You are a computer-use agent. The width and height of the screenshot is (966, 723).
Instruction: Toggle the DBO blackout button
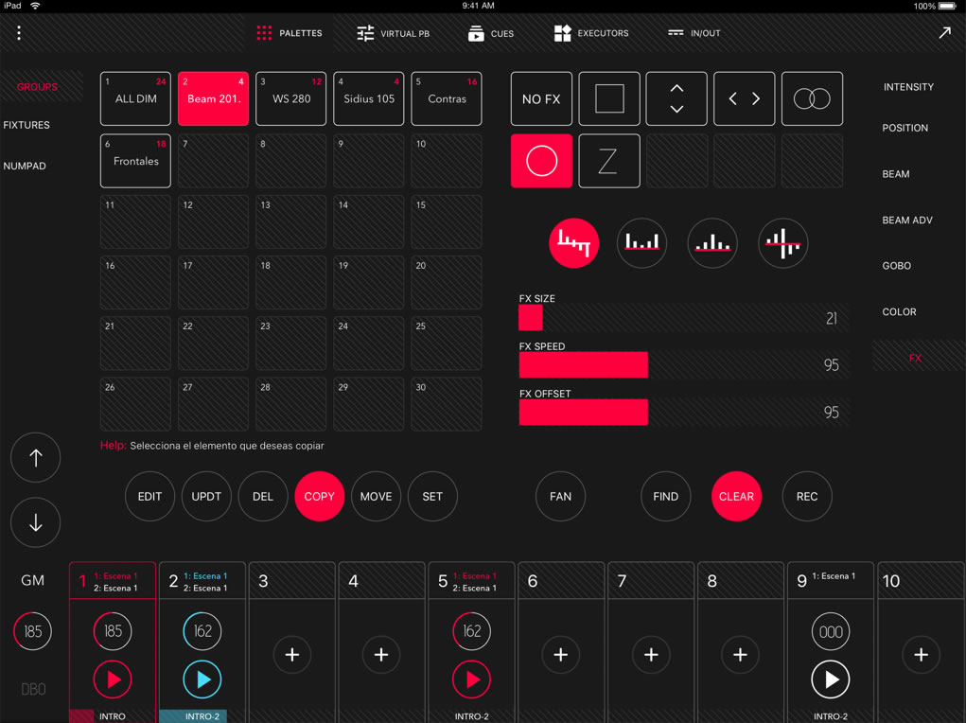[x=33, y=689]
